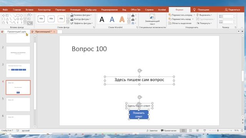This screenshot has height=138, width=246.
Task: Select the first shape style preset Абв
Action: tap(41, 19)
